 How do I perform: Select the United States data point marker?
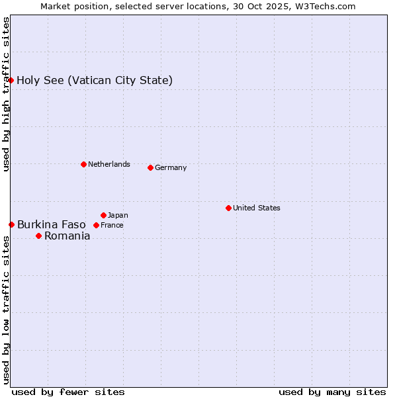pyautogui.click(x=228, y=208)
